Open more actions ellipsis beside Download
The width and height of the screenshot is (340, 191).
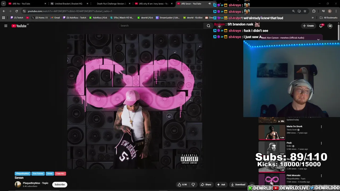click(x=252, y=185)
